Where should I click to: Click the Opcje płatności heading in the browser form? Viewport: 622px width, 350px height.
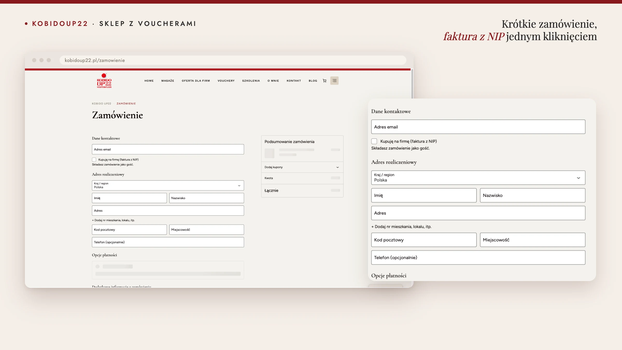click(104, 255)
